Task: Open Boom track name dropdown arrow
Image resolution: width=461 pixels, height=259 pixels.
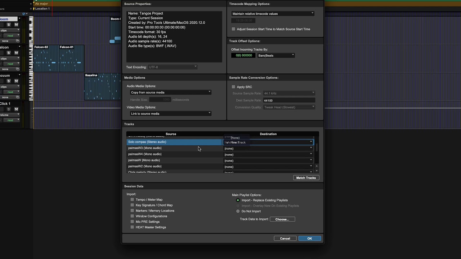Action: click(x=19, y=19)
